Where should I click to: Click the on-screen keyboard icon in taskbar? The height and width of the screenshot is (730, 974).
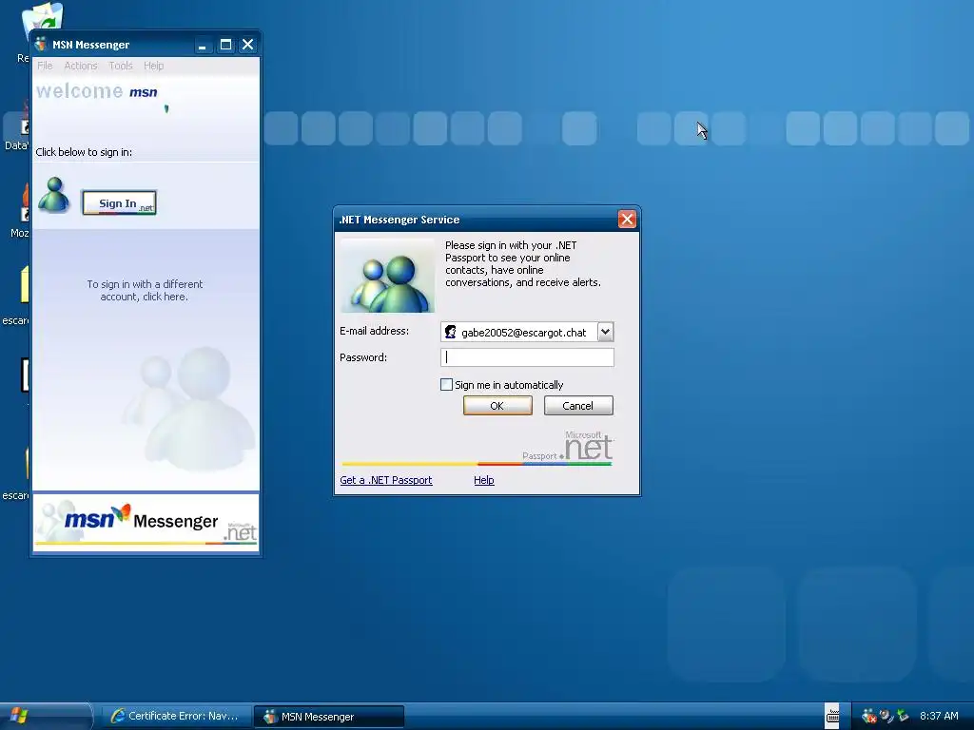point(832,717)
